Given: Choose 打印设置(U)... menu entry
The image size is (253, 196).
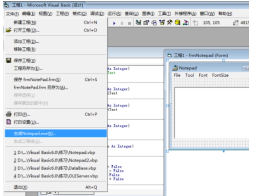Looking at the screenshot, I should (56, 122).
